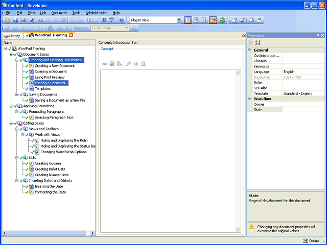
Task: Collapse the Work with Views node
Action: [22, 135]
